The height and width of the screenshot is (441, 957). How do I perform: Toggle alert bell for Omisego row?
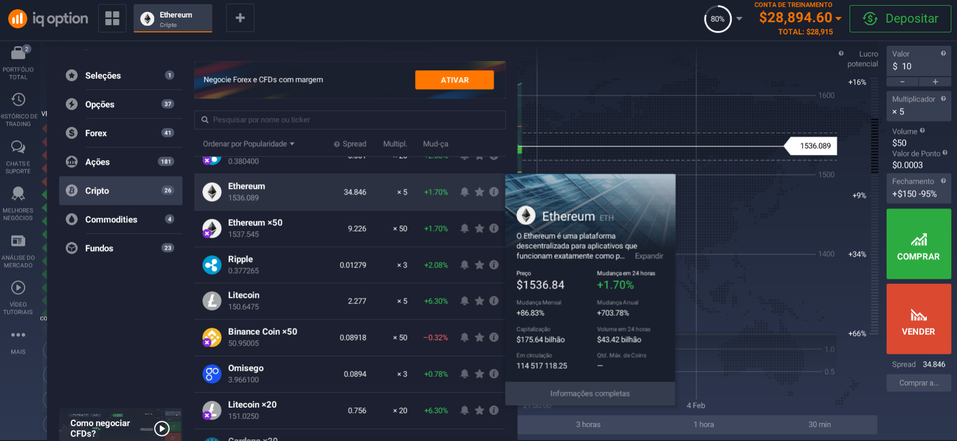464,374
